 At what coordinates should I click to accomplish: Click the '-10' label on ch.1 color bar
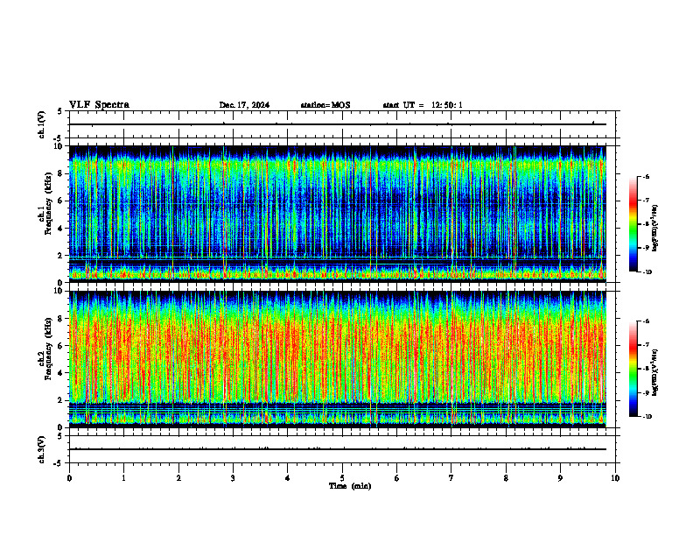pyautogui.click(x=647, y=272)
